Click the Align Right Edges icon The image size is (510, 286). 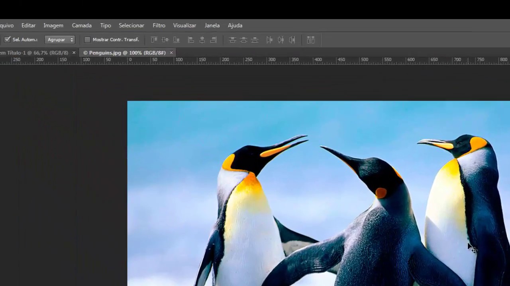click(213, 40)
